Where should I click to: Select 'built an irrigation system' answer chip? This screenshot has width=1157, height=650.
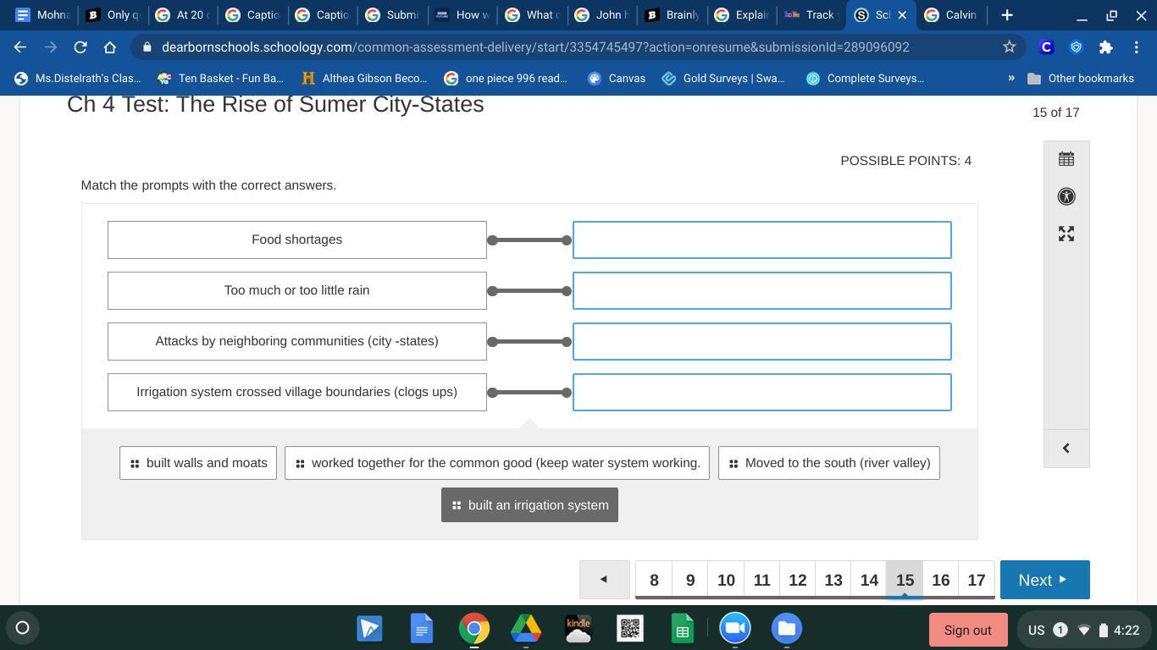pos(529,505)
